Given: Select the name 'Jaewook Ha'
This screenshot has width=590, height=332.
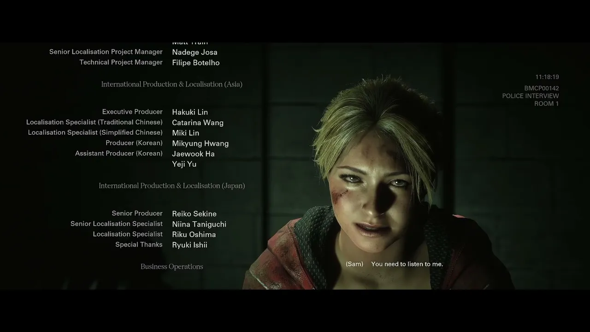Looking at the screenshot, I should point(193,154).
